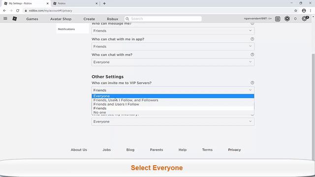Screen dimensions: 315x177
Task: Open the hamburger navigation menu
Action: [5, 19]
